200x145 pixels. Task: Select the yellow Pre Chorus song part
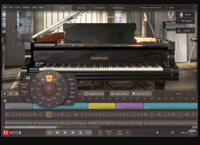point(102,106)
